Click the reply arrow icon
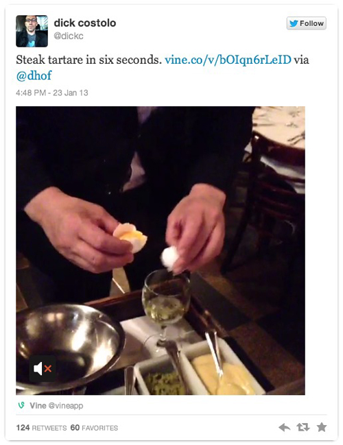 tap(284, 427)
